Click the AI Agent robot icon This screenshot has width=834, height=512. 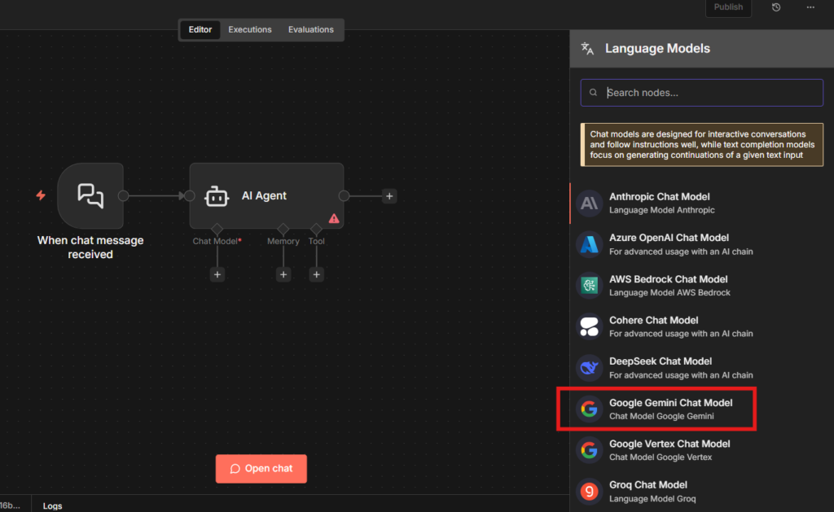[x=217, y=195]
